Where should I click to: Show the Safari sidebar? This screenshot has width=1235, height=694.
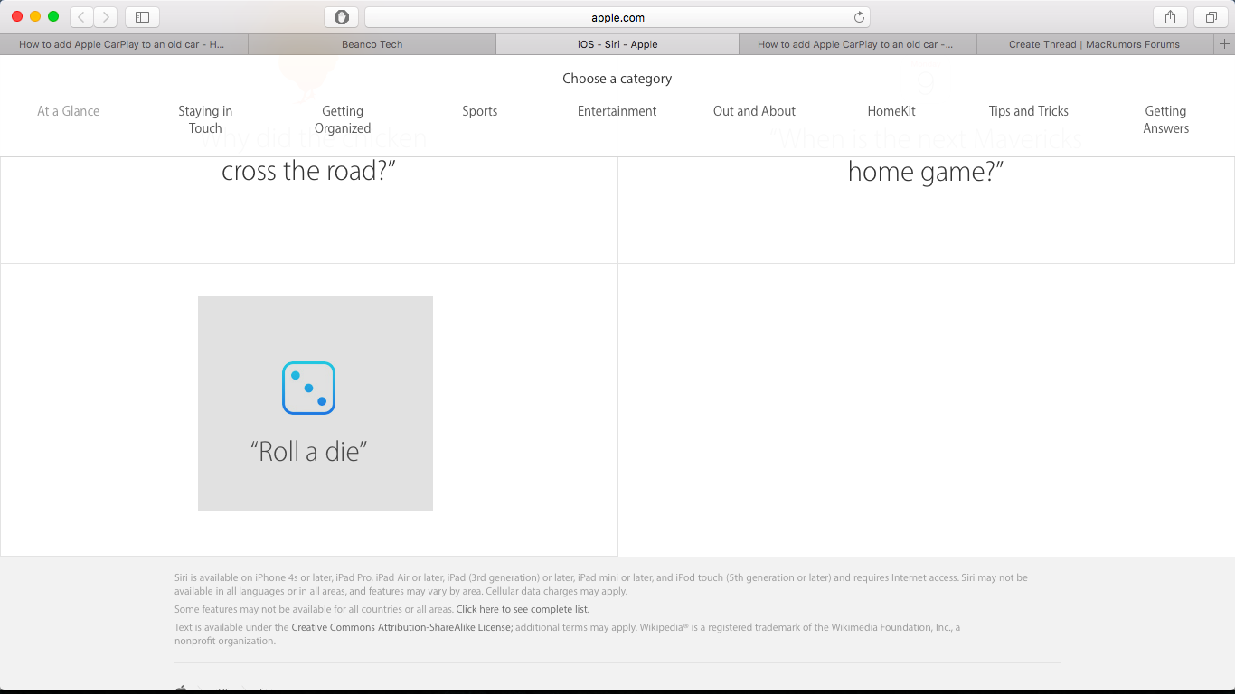[142, 16]
